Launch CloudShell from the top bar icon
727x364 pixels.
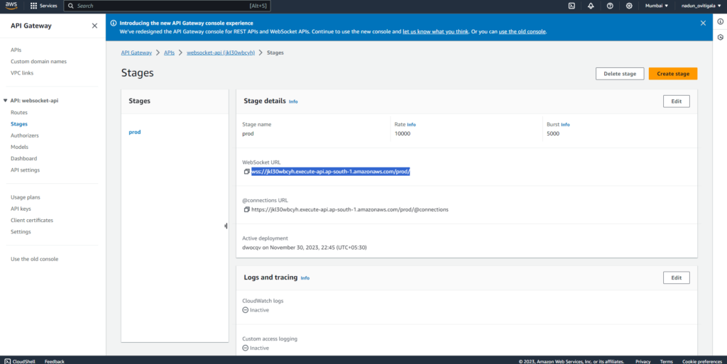[572, 6]
